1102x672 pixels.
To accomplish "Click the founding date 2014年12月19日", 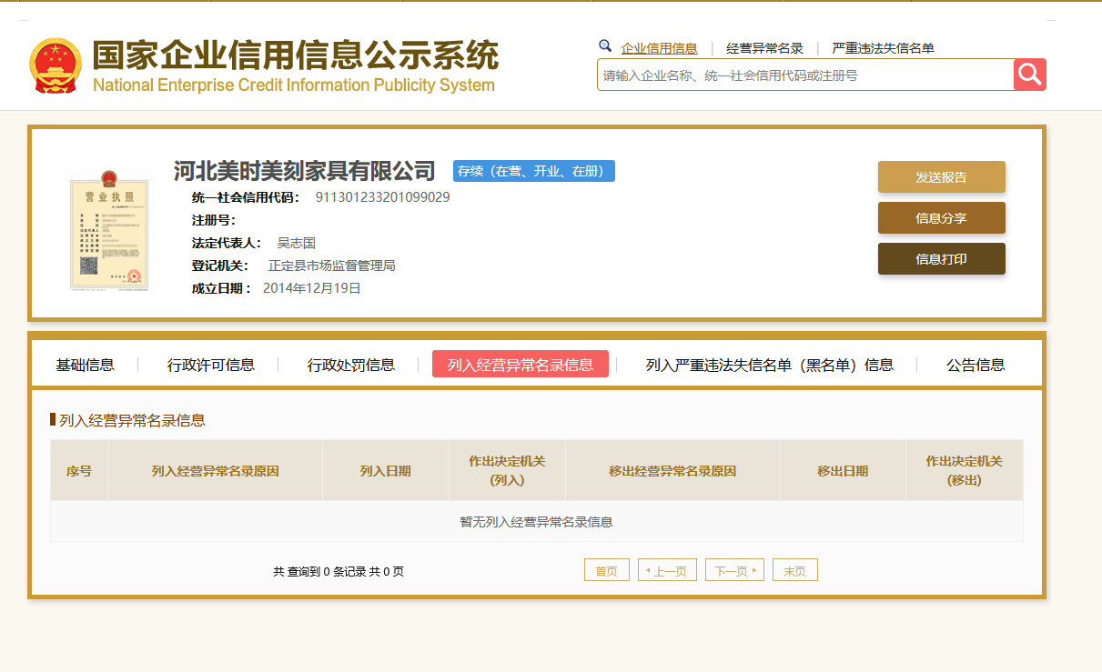I will pyautogui.click(x=312, y=288).
